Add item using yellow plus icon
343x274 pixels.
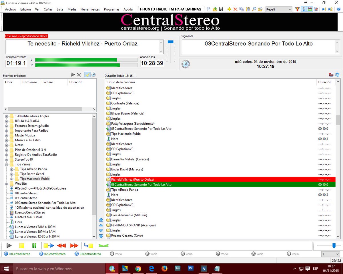229,9
